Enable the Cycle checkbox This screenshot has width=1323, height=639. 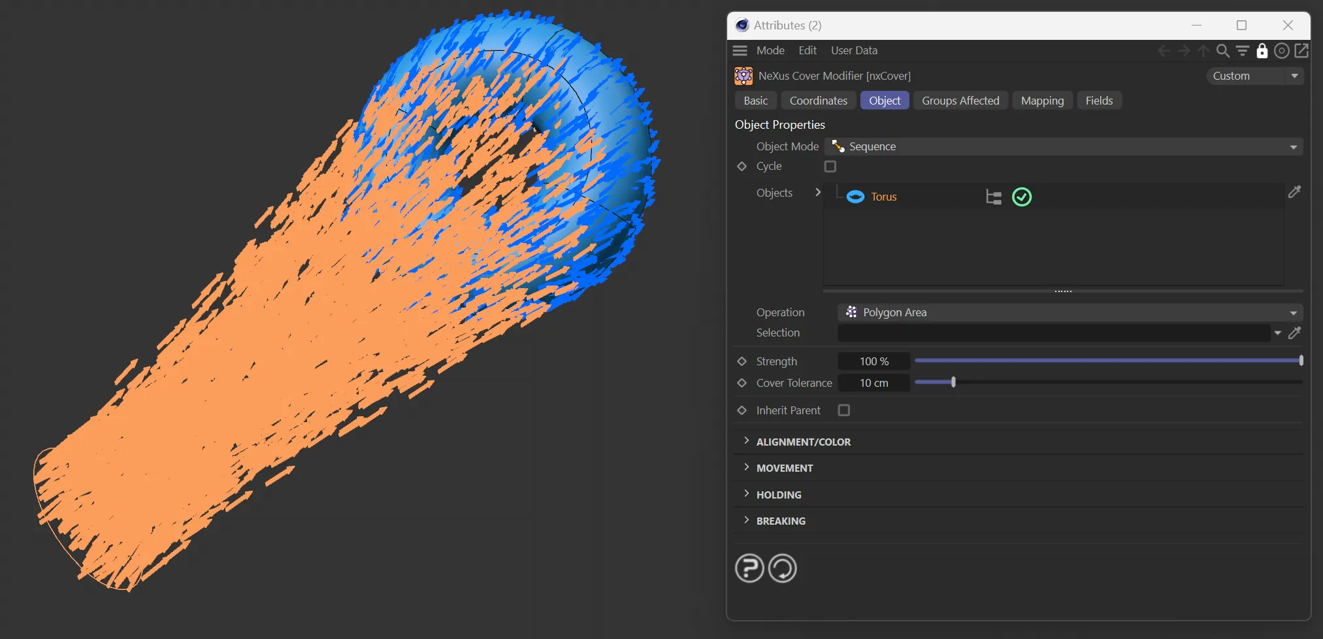pyautogui.click(x=830, y=167)
